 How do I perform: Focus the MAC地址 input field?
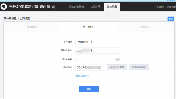tap(90, 67)
